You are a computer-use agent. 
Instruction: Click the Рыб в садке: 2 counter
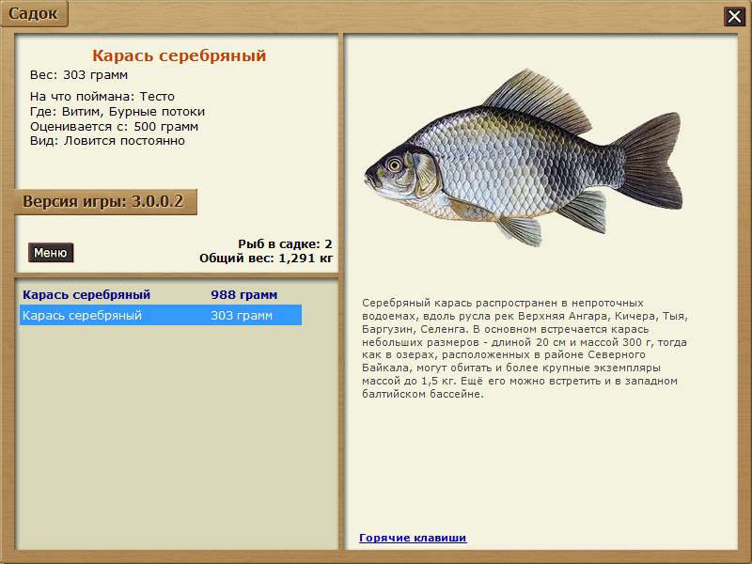285,243
